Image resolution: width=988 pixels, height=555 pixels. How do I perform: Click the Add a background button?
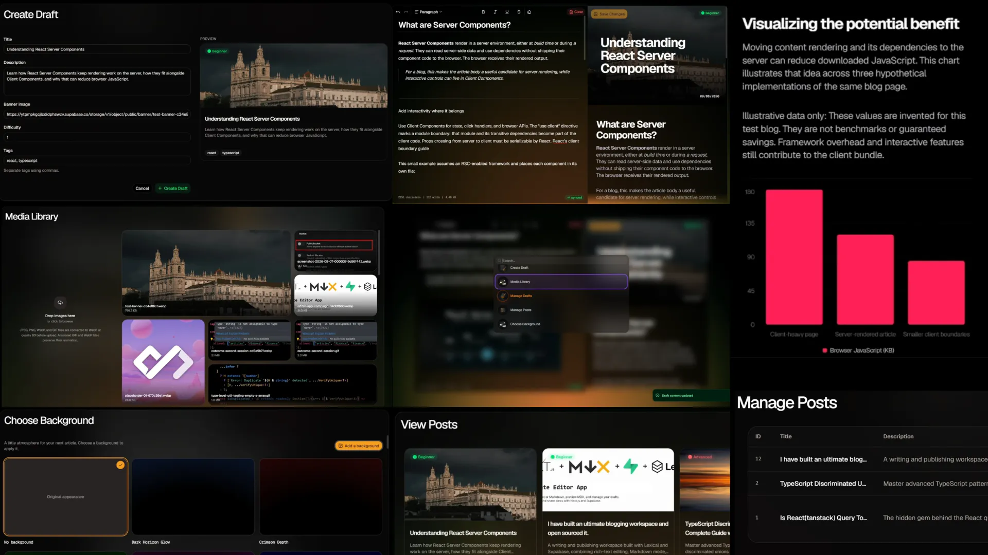tap(359, 446)
